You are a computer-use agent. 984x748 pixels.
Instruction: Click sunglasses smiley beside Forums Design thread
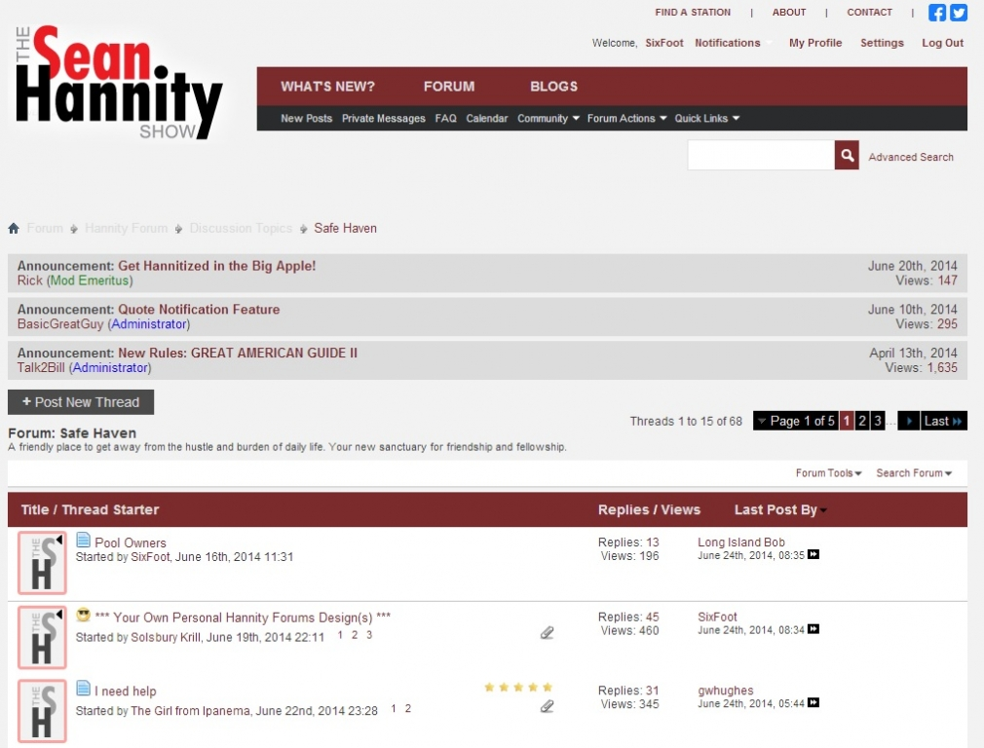tap(84, 615)
